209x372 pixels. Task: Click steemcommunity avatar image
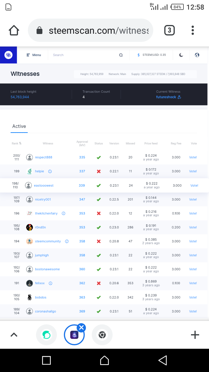coord(29,241)
